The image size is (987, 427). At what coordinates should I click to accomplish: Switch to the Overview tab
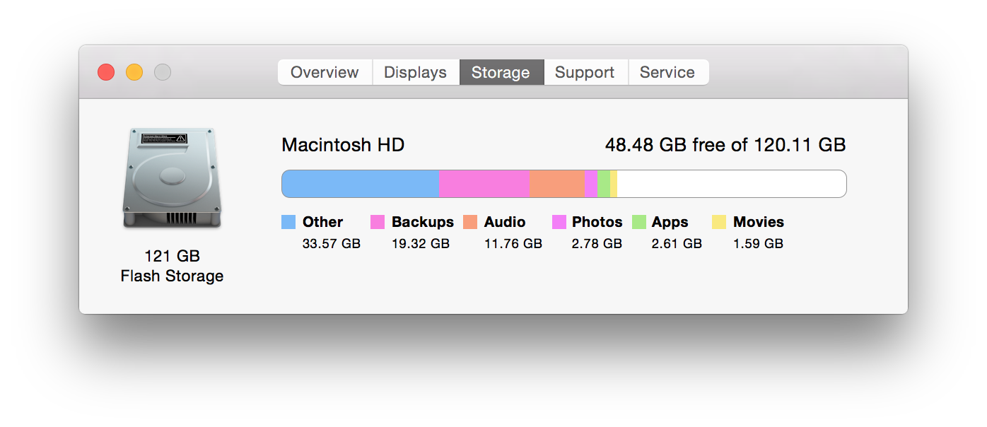click(325, 72)
